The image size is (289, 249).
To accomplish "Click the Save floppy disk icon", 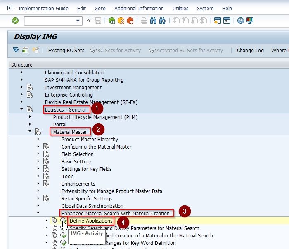I will click(x=98, y=21).
